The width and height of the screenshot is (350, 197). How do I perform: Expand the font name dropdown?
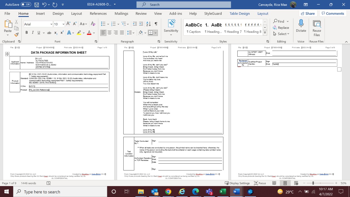(x=51, y=24)
